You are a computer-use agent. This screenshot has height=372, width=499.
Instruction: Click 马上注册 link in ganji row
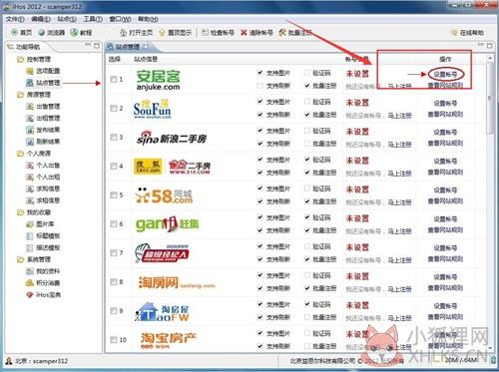(x=399, y=231)
